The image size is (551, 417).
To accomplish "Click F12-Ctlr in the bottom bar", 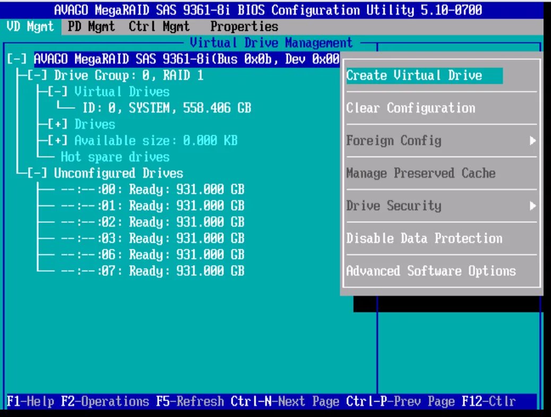I will click(x=489, y=401).
